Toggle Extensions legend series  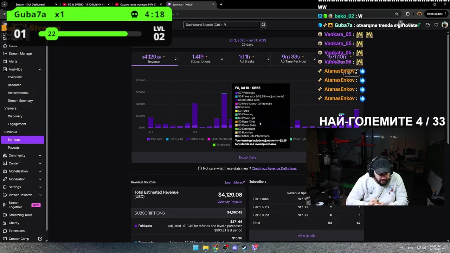(221, 145)
